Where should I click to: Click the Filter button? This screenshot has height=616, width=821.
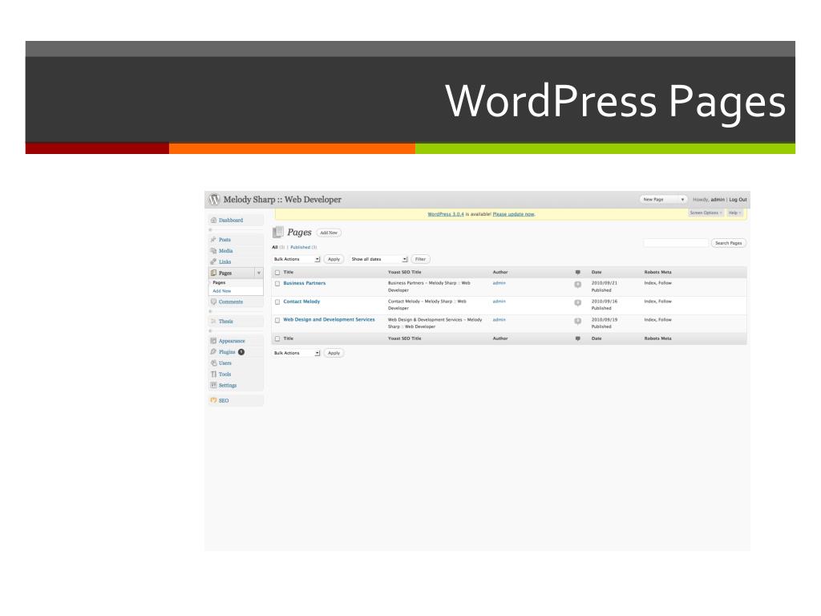pyautogui.click(x=420, y=259)
